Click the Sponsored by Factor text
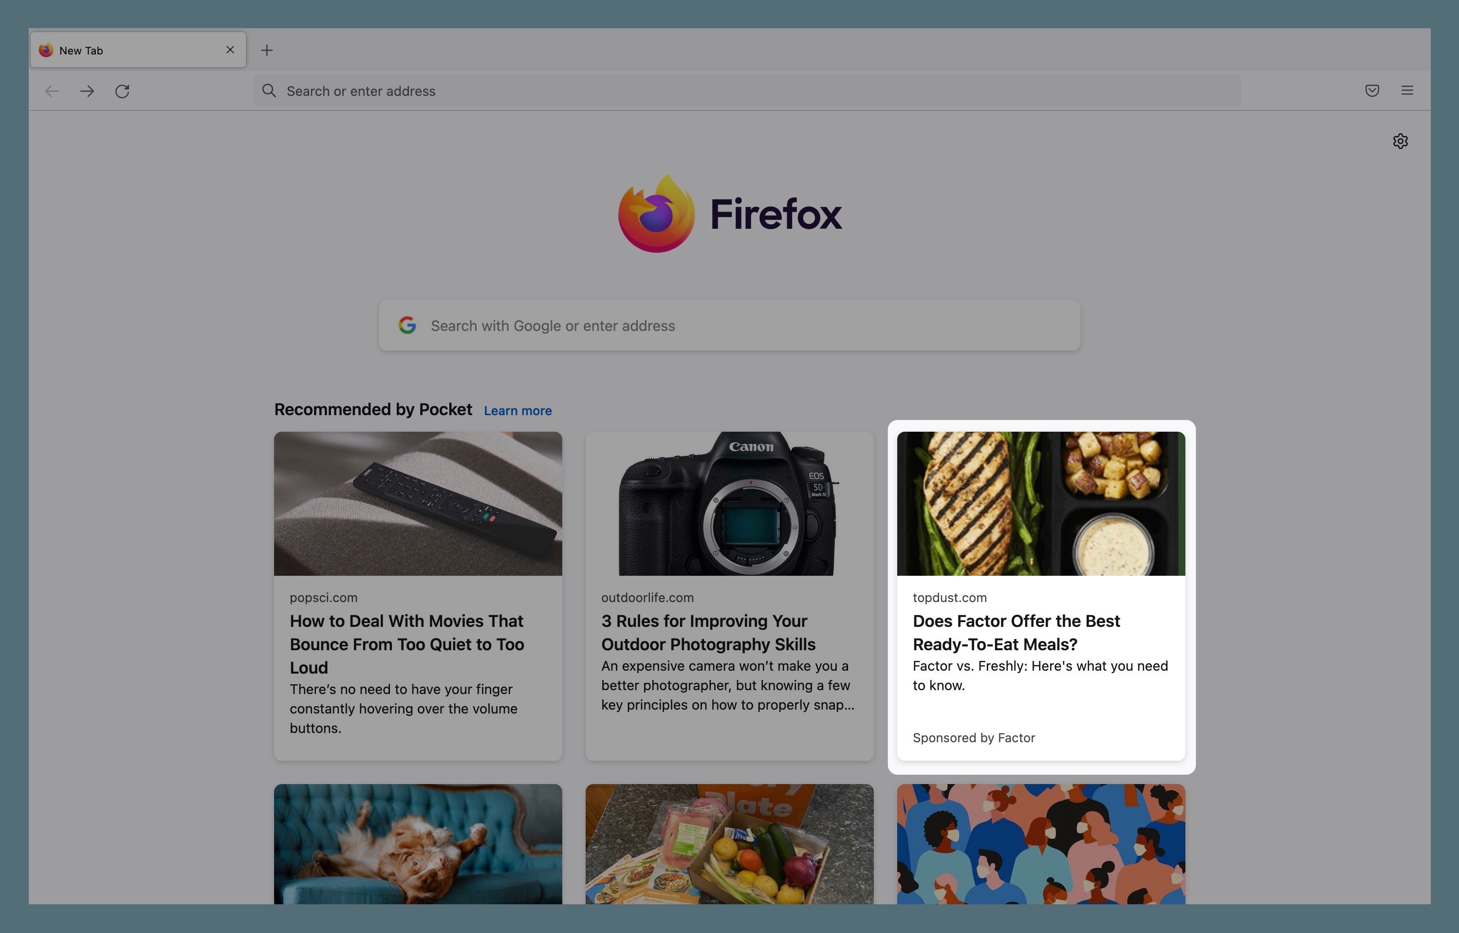Viewport: 1459px width, 933px height. (x=974, y=738)
